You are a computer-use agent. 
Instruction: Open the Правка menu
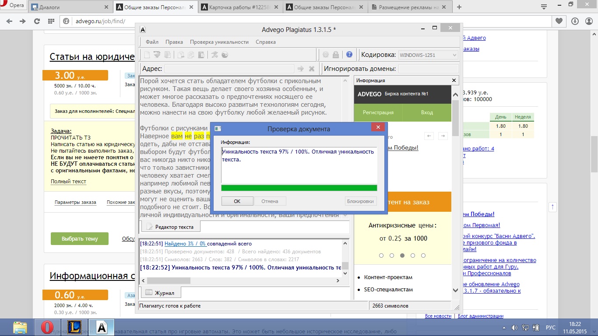(x=174, y=42)
